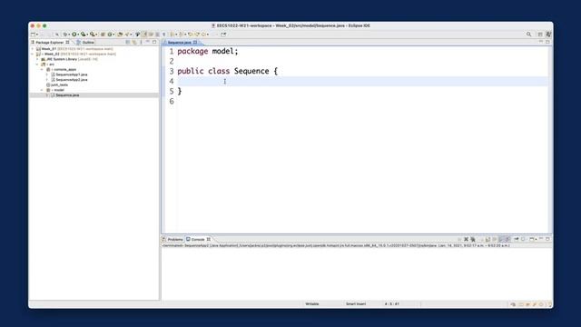Click code line 'package model;'

[208, 51]
